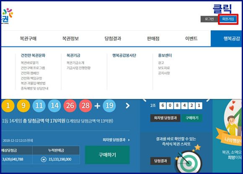
Task: Click the 즉석식 복권 스피또 caption
Action: coord(176,144)
